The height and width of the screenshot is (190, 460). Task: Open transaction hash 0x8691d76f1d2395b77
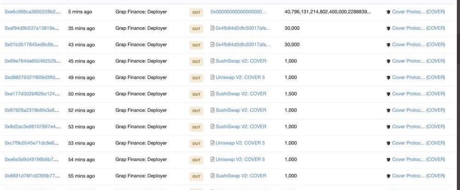(32, 176)
